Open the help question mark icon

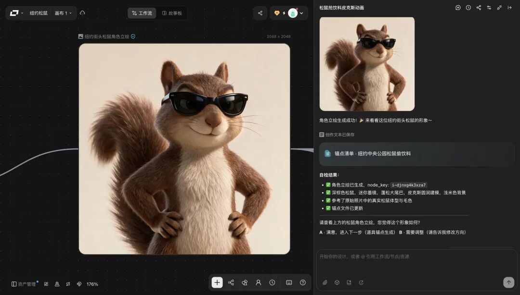coord(303,283)
